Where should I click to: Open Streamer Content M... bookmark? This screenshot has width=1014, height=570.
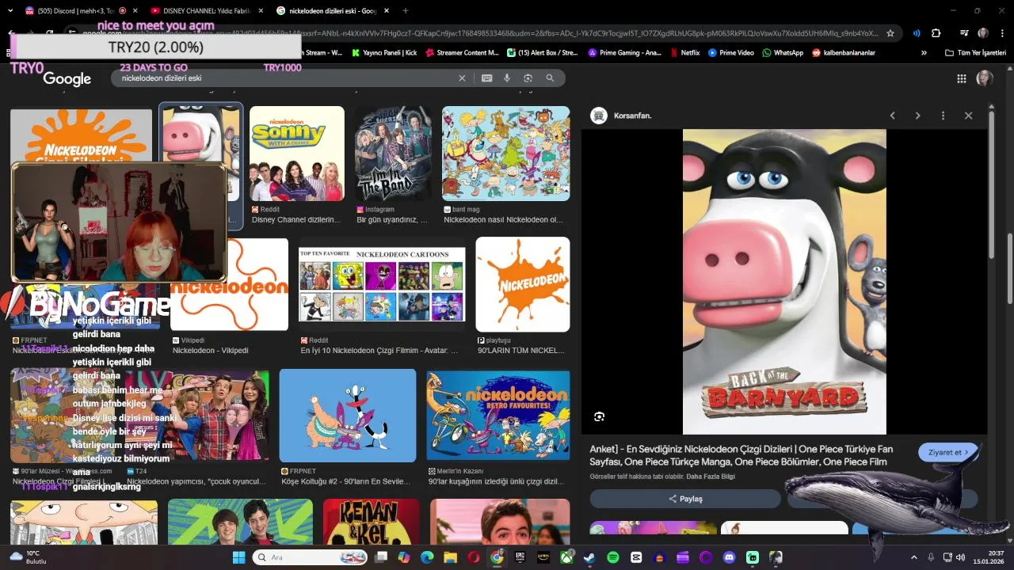pos(462,53)
